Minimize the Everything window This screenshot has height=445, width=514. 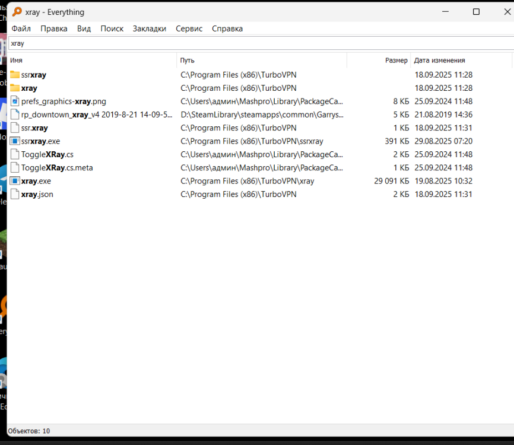pyautogui.click(x=445, y=12)
